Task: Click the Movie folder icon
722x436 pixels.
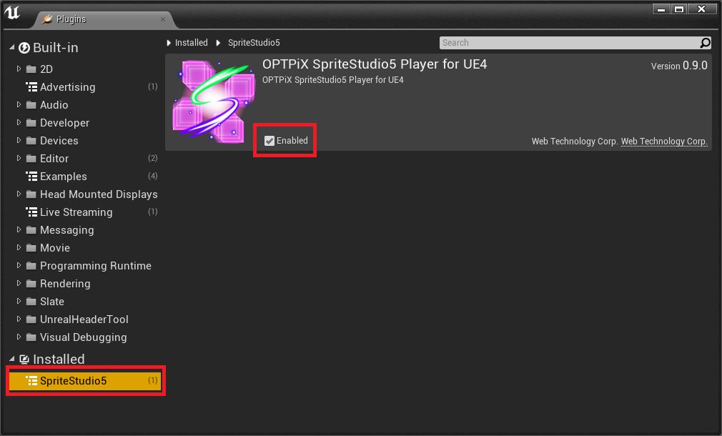Action: click(31, 248)
